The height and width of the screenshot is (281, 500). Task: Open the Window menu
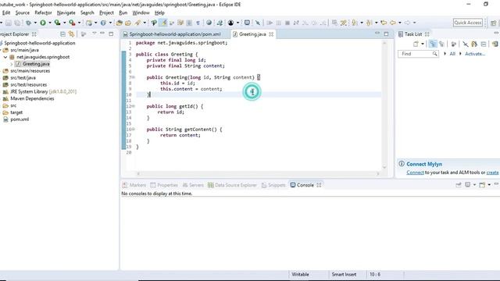141,12
